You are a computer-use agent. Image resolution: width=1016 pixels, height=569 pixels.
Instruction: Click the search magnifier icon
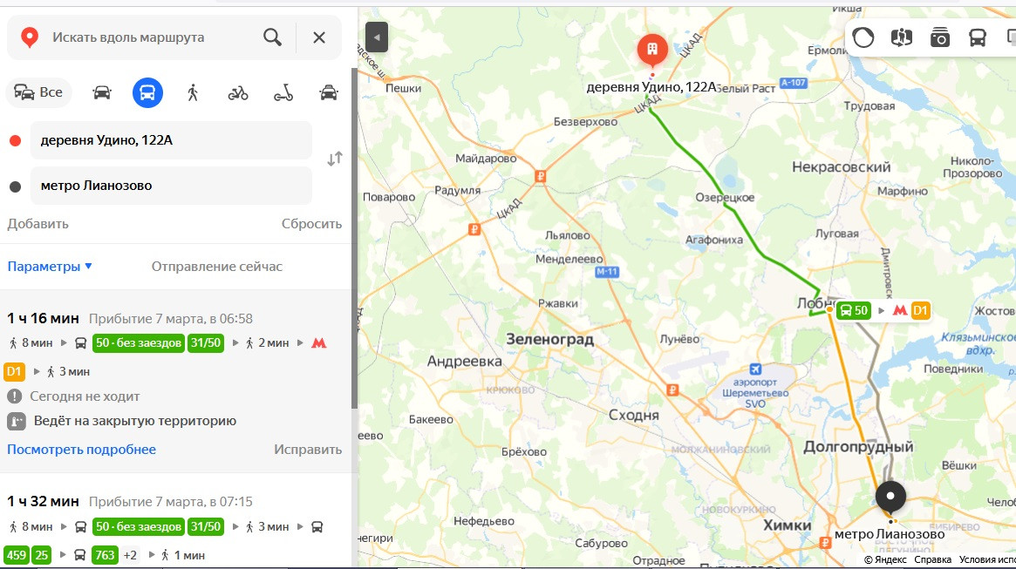pos(273,37)
